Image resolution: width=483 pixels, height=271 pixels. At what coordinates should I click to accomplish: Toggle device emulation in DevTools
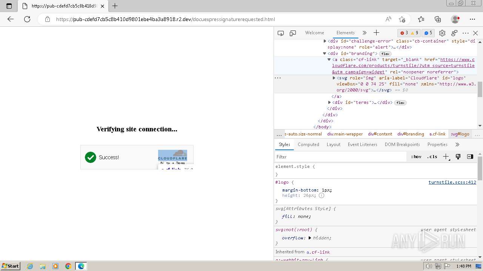point(293,33)
